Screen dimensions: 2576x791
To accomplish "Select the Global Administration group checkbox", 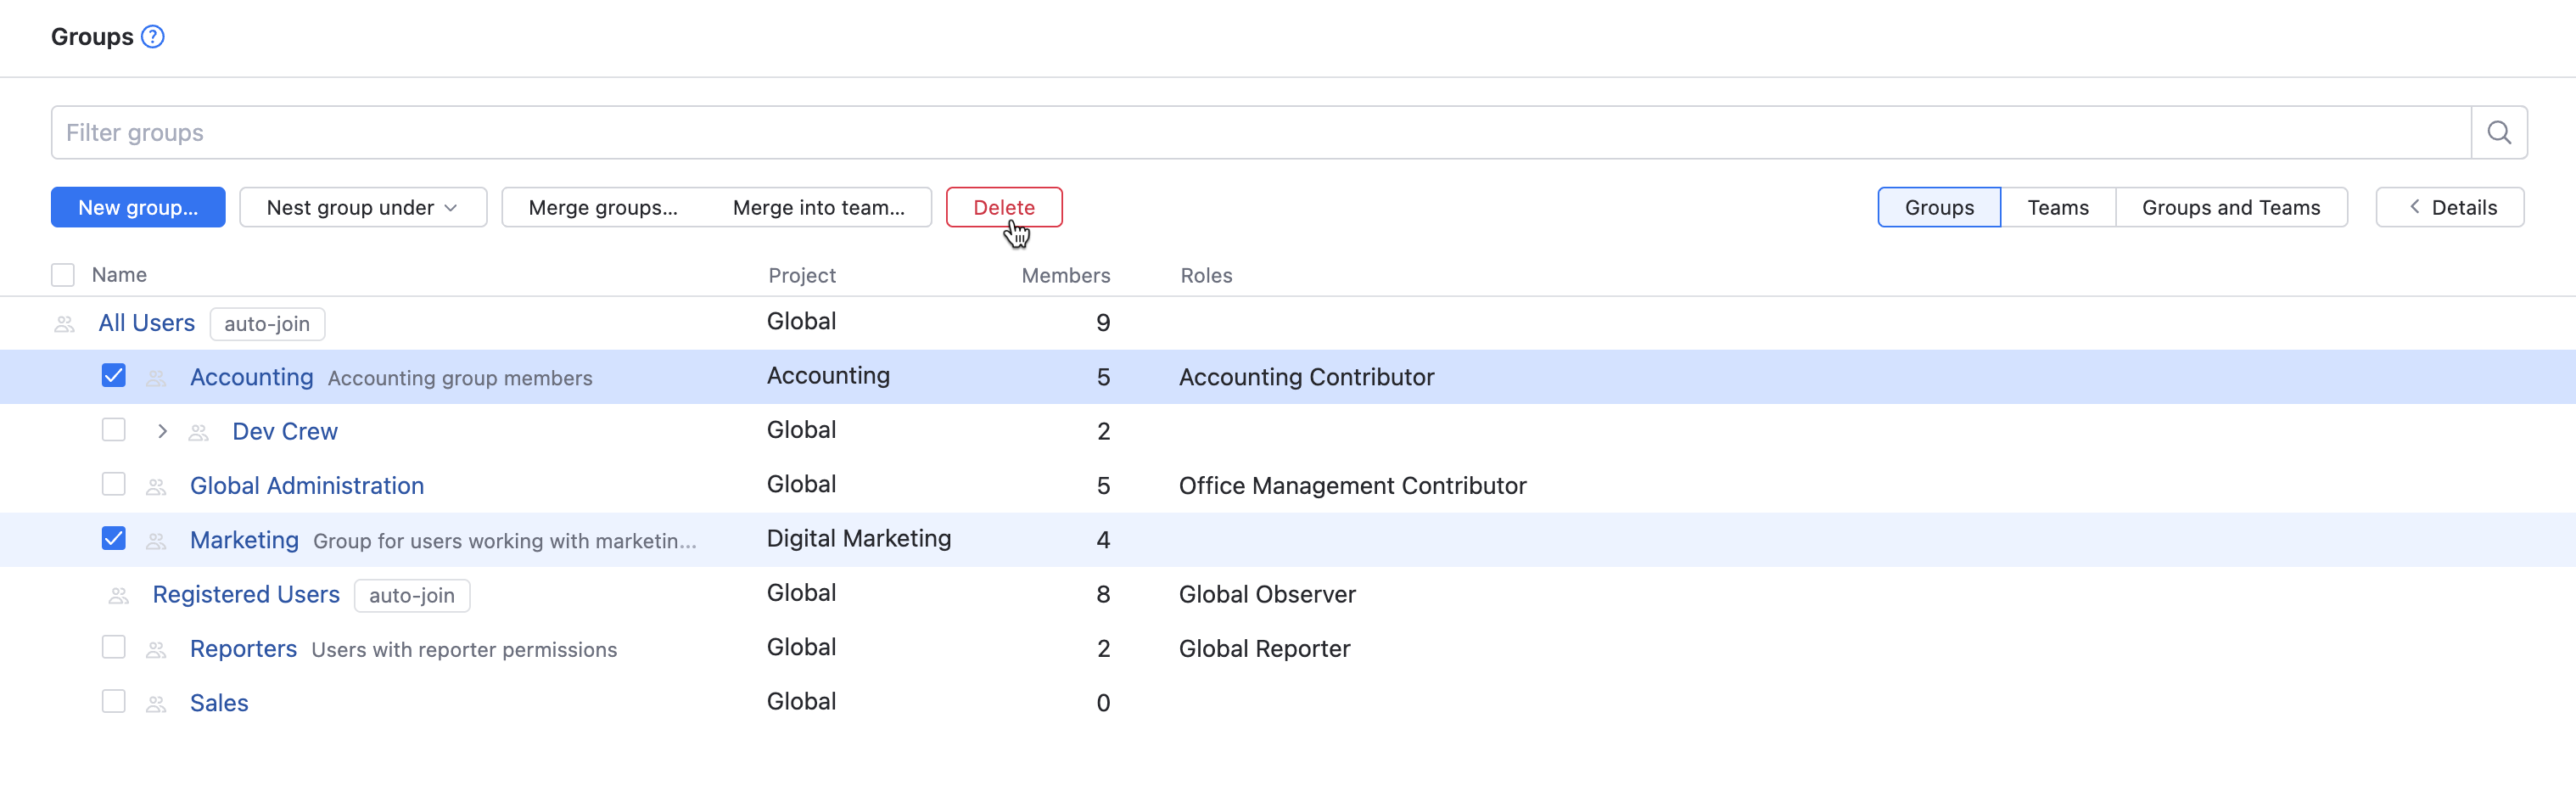I will (x=114, y=485).
